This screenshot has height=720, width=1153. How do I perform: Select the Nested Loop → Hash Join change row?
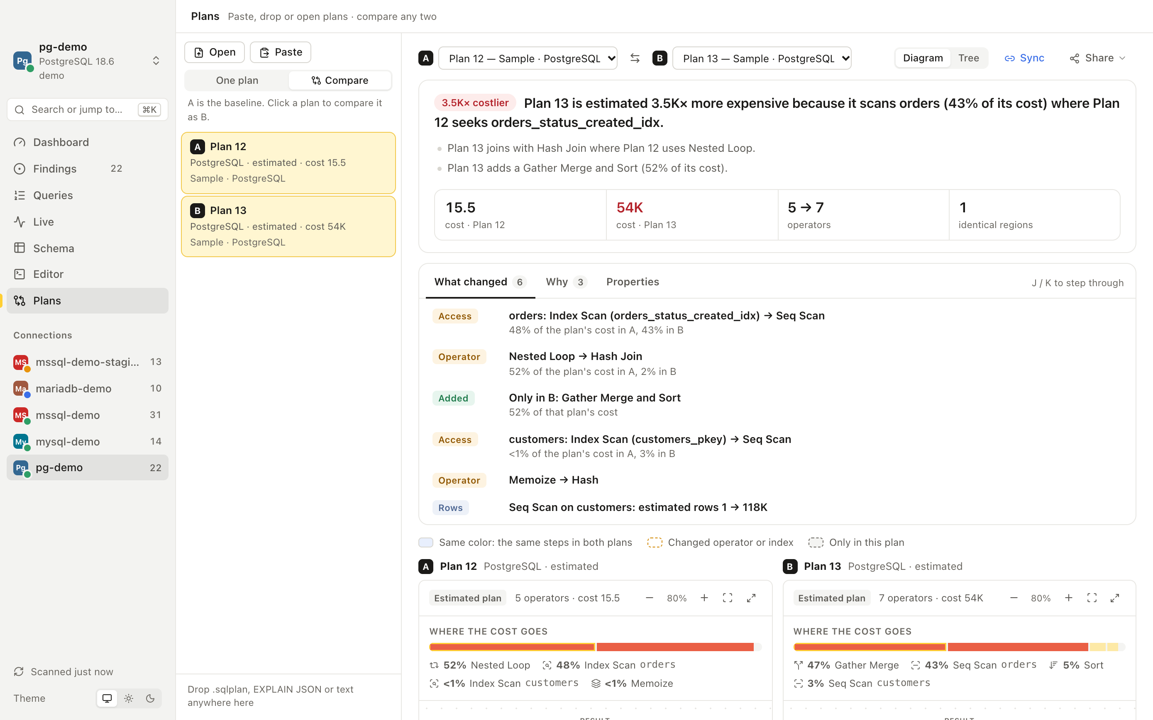click(777, 363)
